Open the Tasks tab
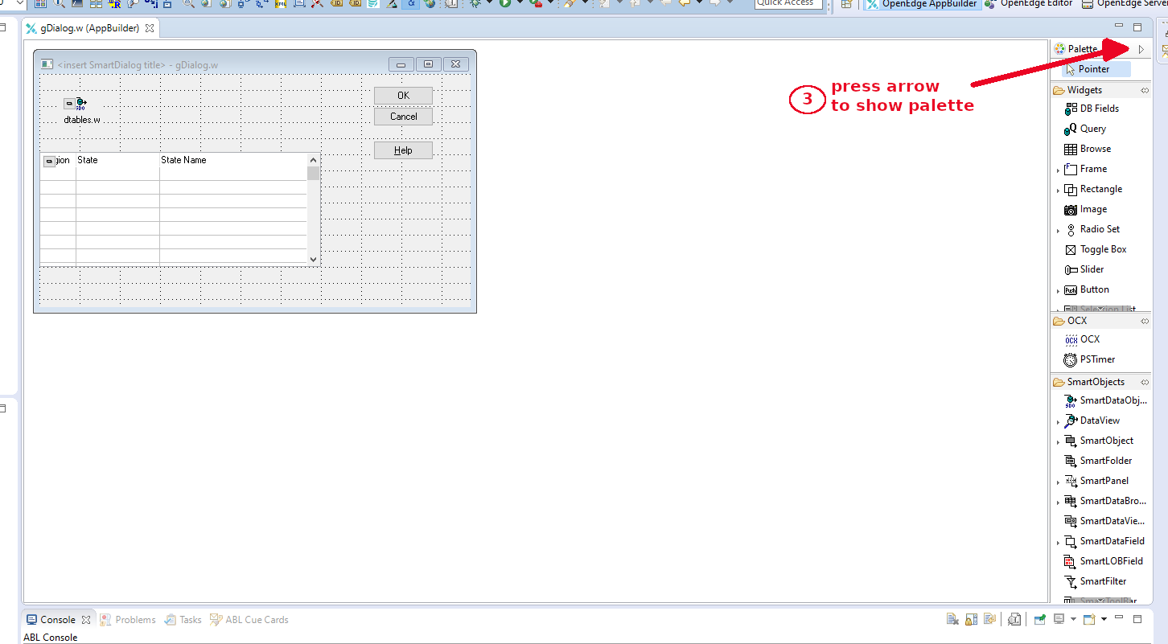Screen dimensions: 1168x644 point(183,620)
